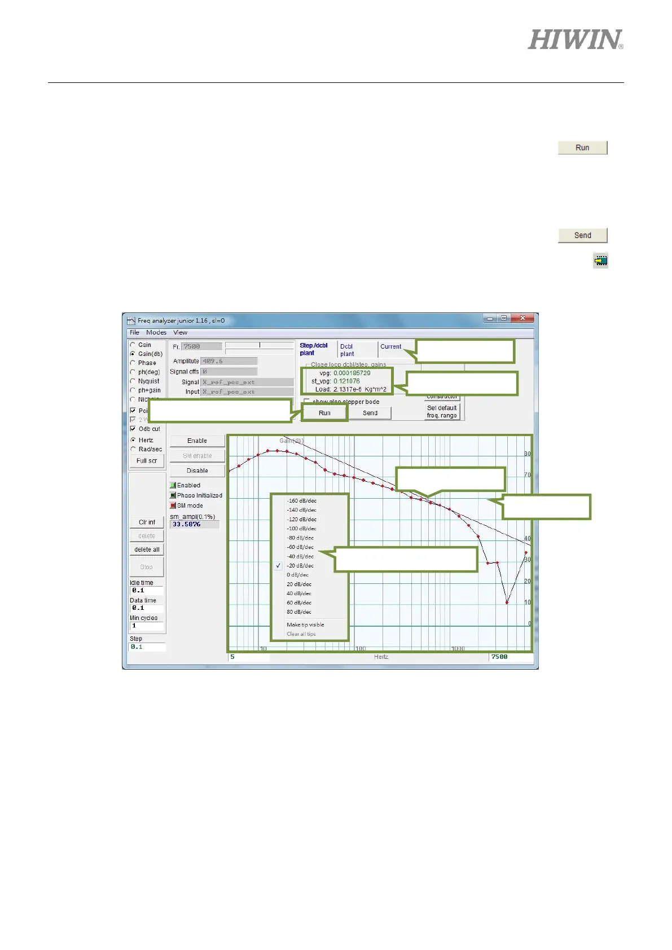Click the Data time input field
672x950 pixels.
tap(147, 608)
